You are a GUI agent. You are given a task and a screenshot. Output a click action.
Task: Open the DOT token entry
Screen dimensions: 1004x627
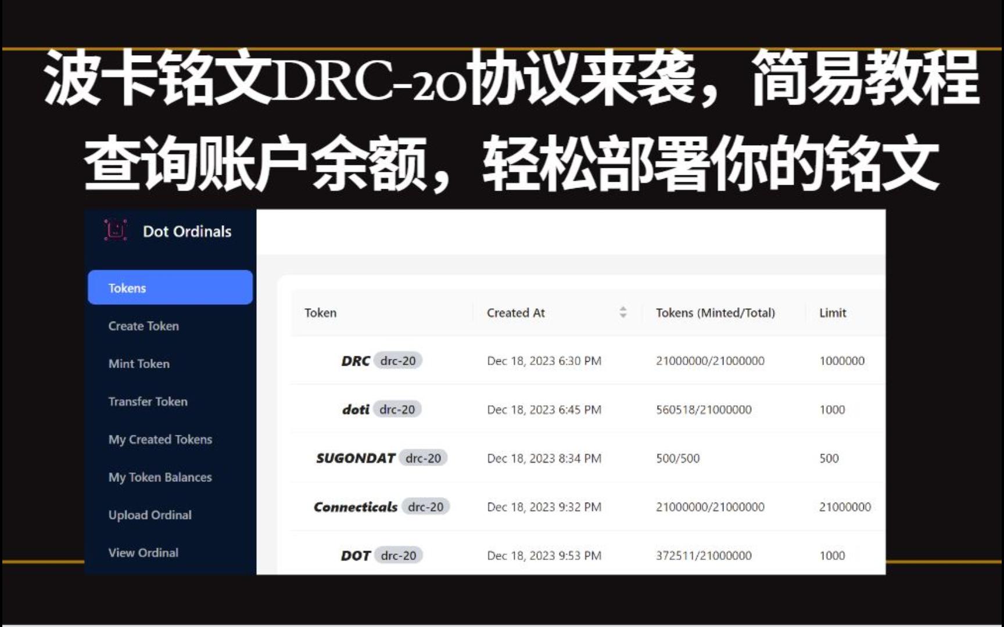pos(356,556)
